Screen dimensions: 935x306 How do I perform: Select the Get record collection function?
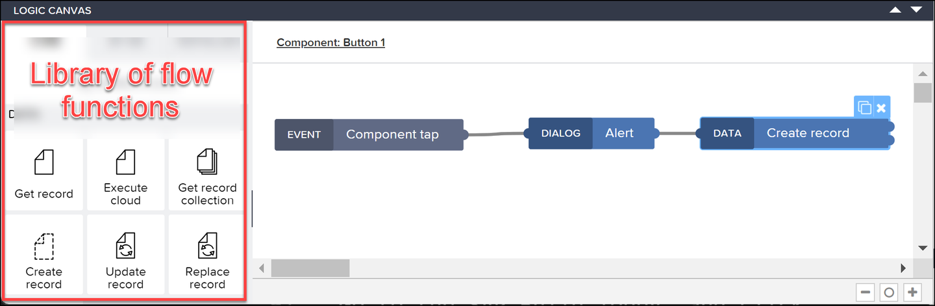click(206, 173)
